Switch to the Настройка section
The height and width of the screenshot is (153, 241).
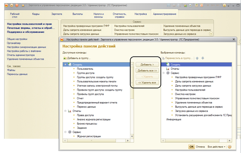point(141,14)
